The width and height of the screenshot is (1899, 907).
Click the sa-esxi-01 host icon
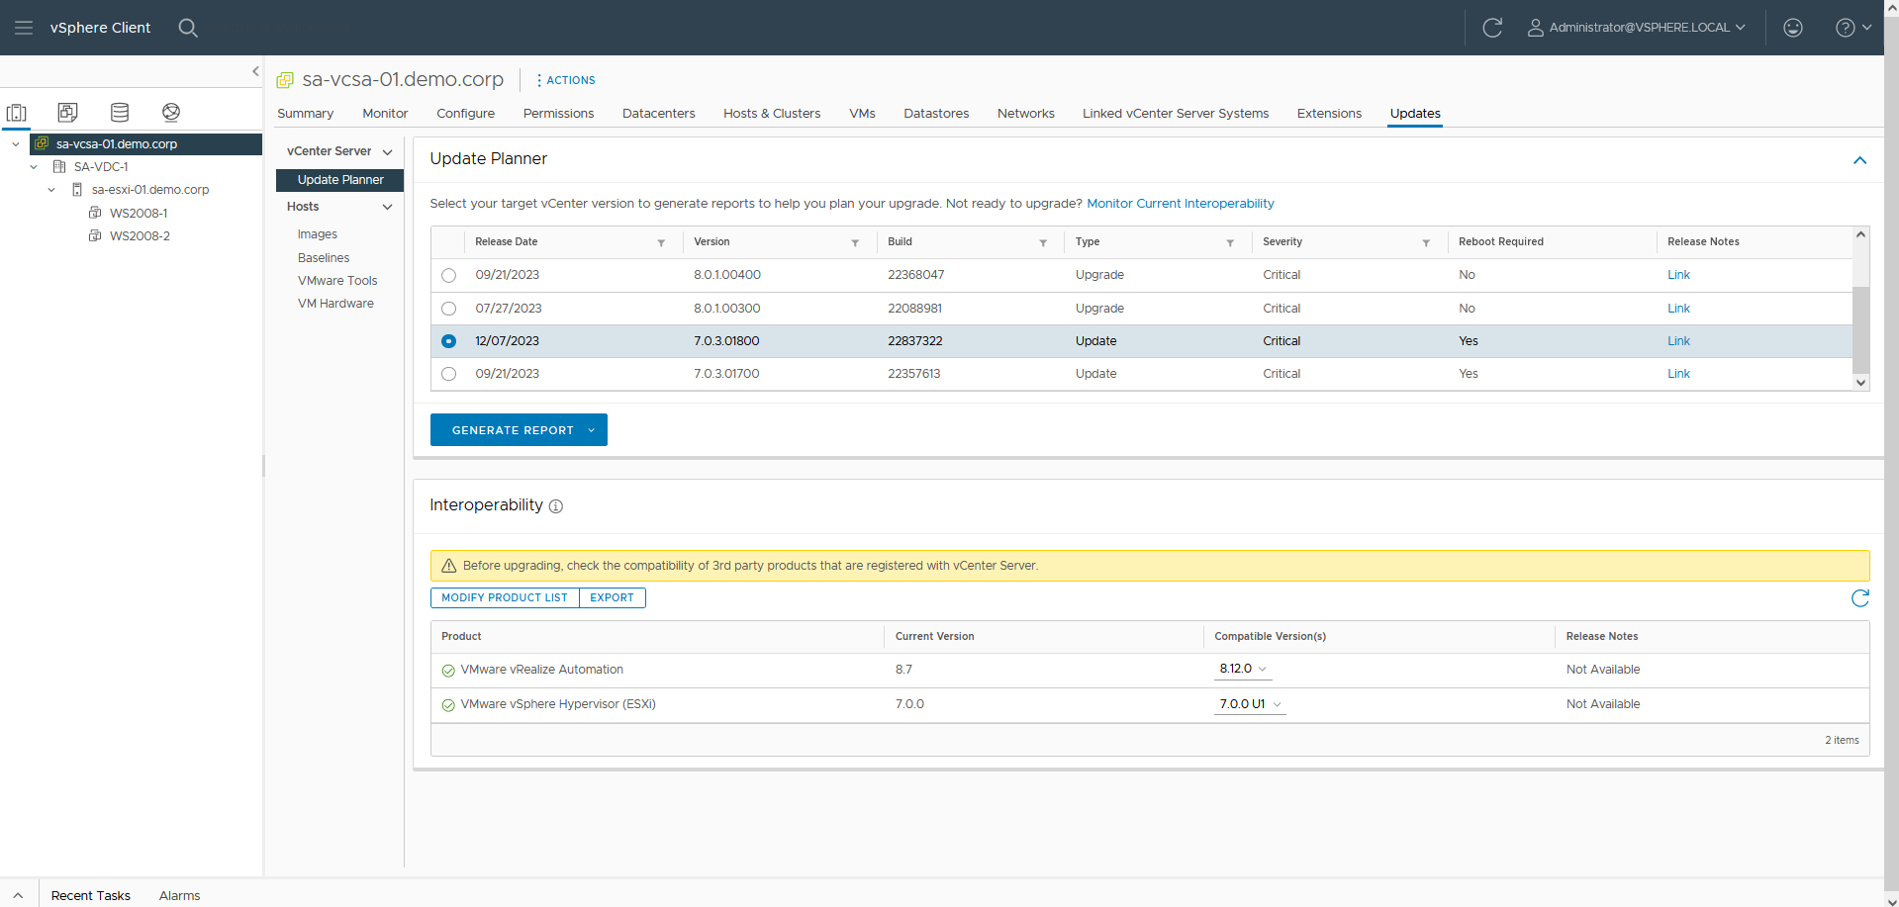pyautogui.click(x=77, y=190)
